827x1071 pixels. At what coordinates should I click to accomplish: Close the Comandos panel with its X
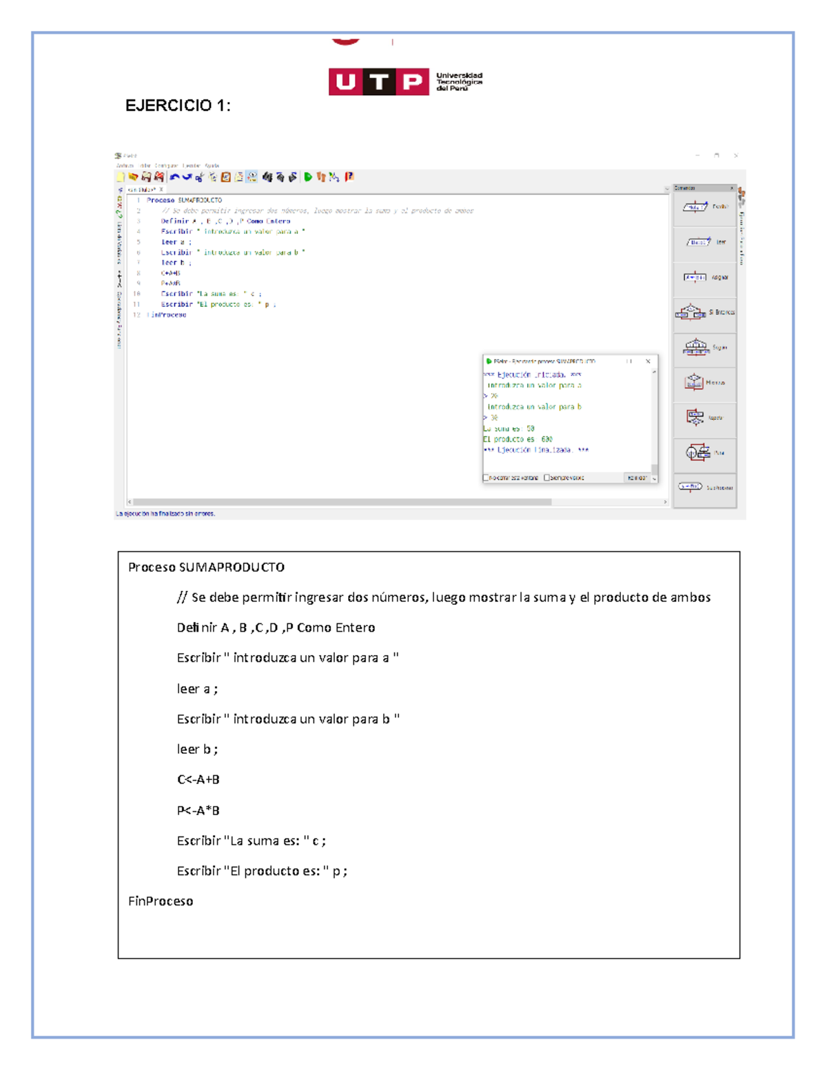click(732, 188)
